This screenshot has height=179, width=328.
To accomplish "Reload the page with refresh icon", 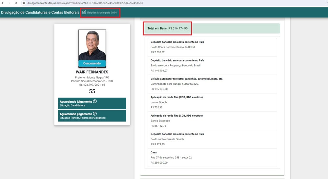I will pyautogui.click(x=16, y=3).
